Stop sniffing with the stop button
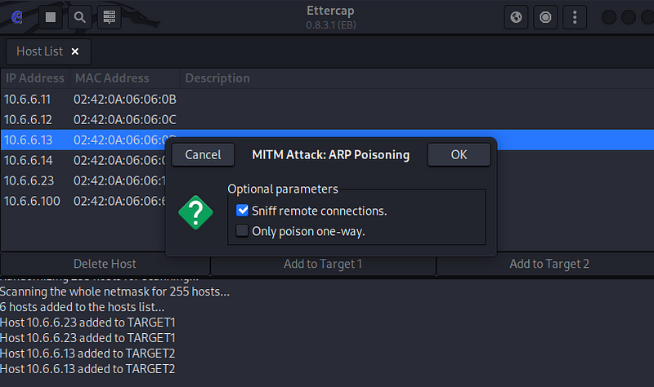Screen dimensions: 654x387 tap(51, 17)
